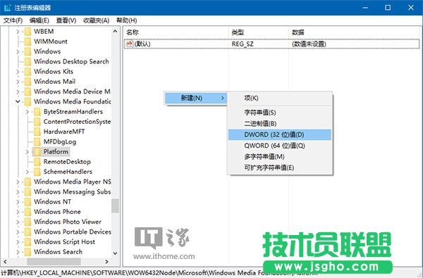Select 二进制值(B) in the submenu
Image resolution: width=423 pixels, height=278 pixels.
click(280, 124)
